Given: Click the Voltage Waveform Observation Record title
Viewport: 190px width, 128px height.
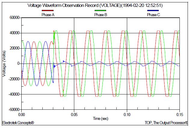Looking at the screenshot, I should point(95,5).
